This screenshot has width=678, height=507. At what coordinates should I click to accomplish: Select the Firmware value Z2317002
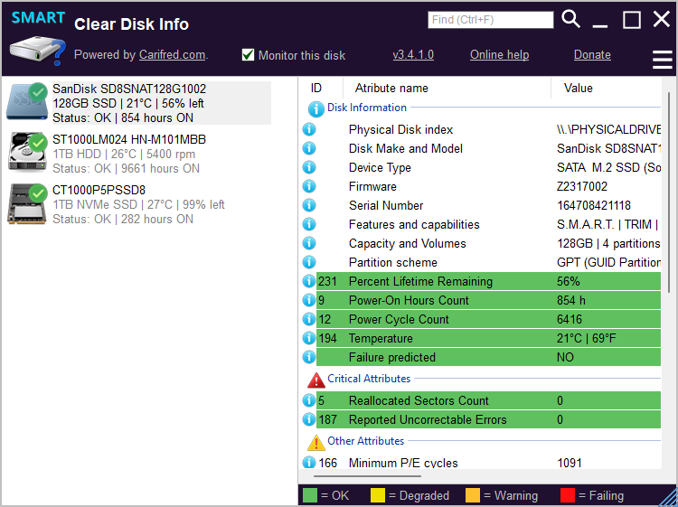pyautogui.click(x=582, y=186)
